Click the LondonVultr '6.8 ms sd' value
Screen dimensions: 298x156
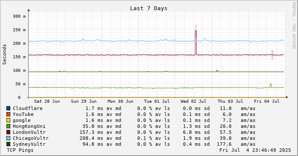click(196, 132)
